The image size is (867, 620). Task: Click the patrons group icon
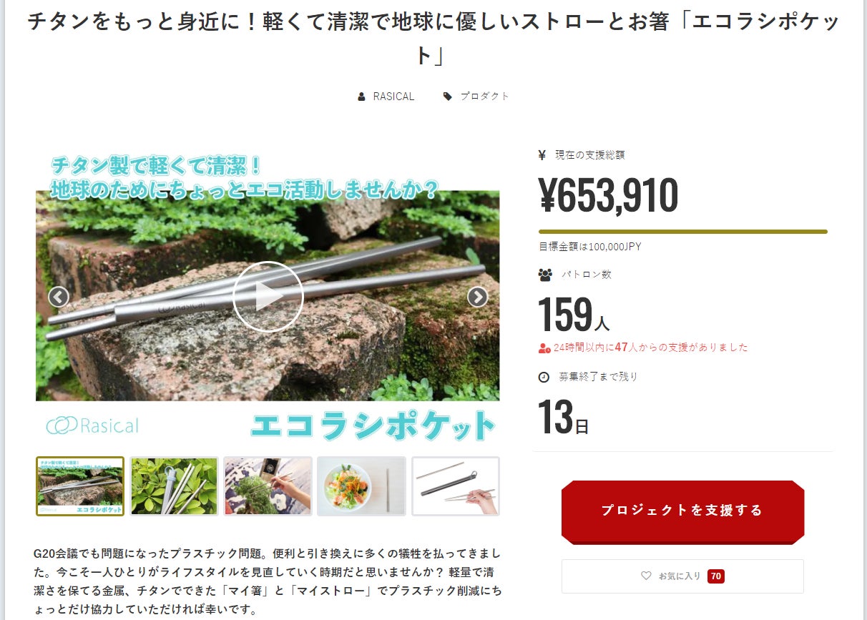(x=545, y=275)
